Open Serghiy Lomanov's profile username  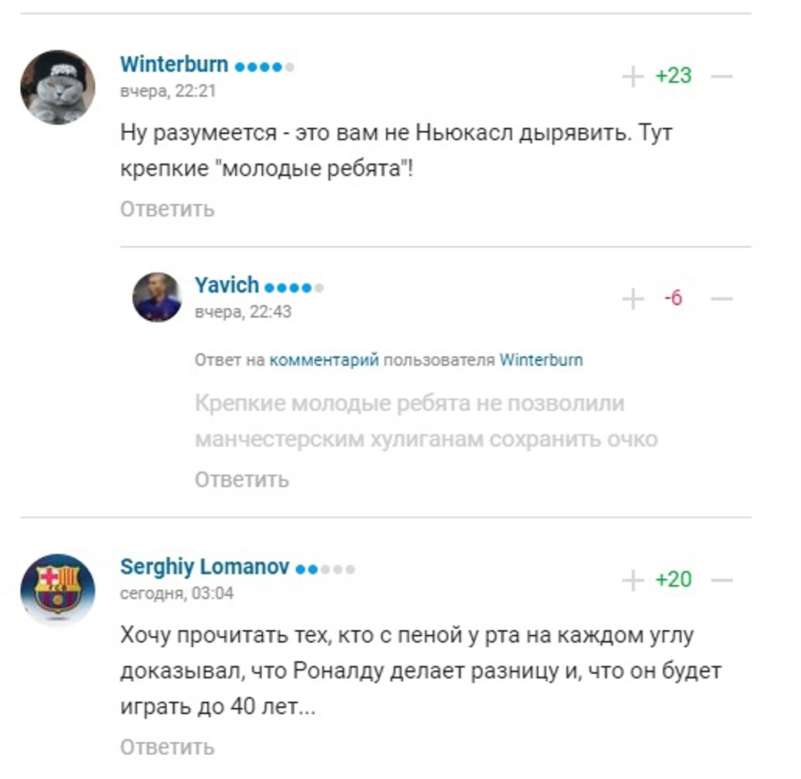tap(205, 567)
